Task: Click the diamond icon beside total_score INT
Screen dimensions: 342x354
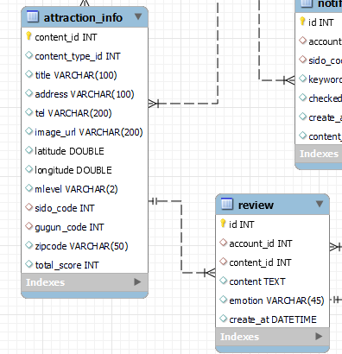Action: coord(28,264)
